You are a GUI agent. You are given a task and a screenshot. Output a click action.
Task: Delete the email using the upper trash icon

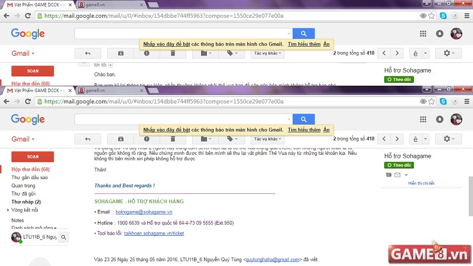tap(173, 53)
